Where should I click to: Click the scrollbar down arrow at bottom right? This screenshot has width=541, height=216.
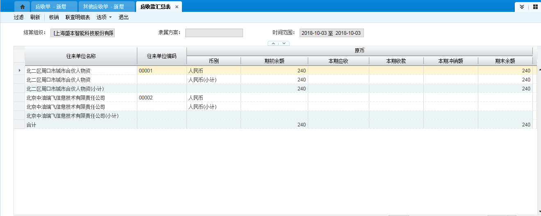[x=539, y=211]
